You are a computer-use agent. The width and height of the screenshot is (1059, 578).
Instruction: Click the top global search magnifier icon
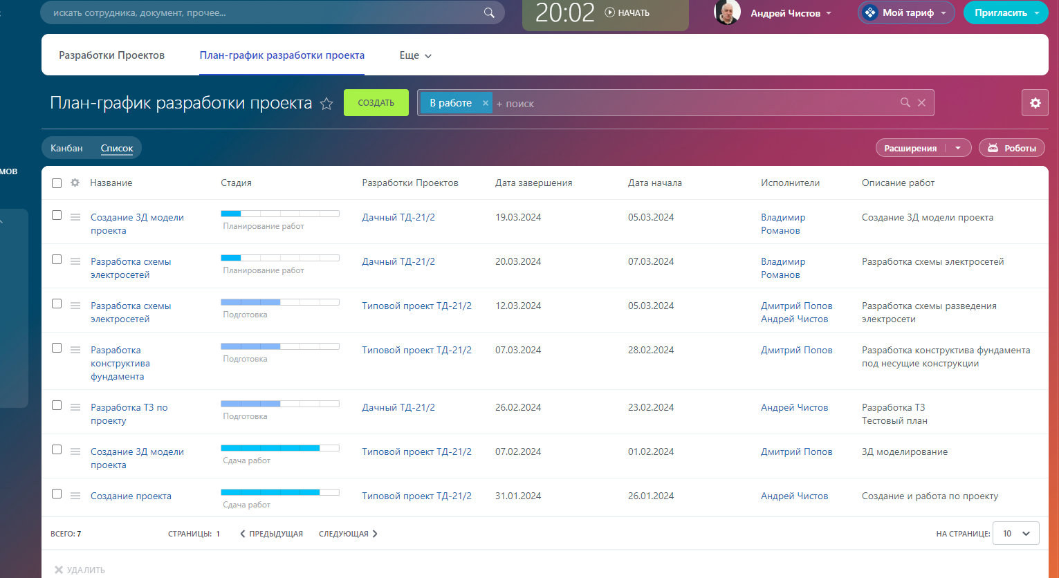pos(489,12)
